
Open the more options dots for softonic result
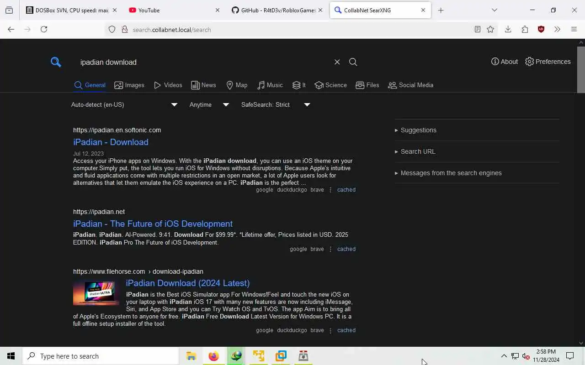tap(330, 190)
